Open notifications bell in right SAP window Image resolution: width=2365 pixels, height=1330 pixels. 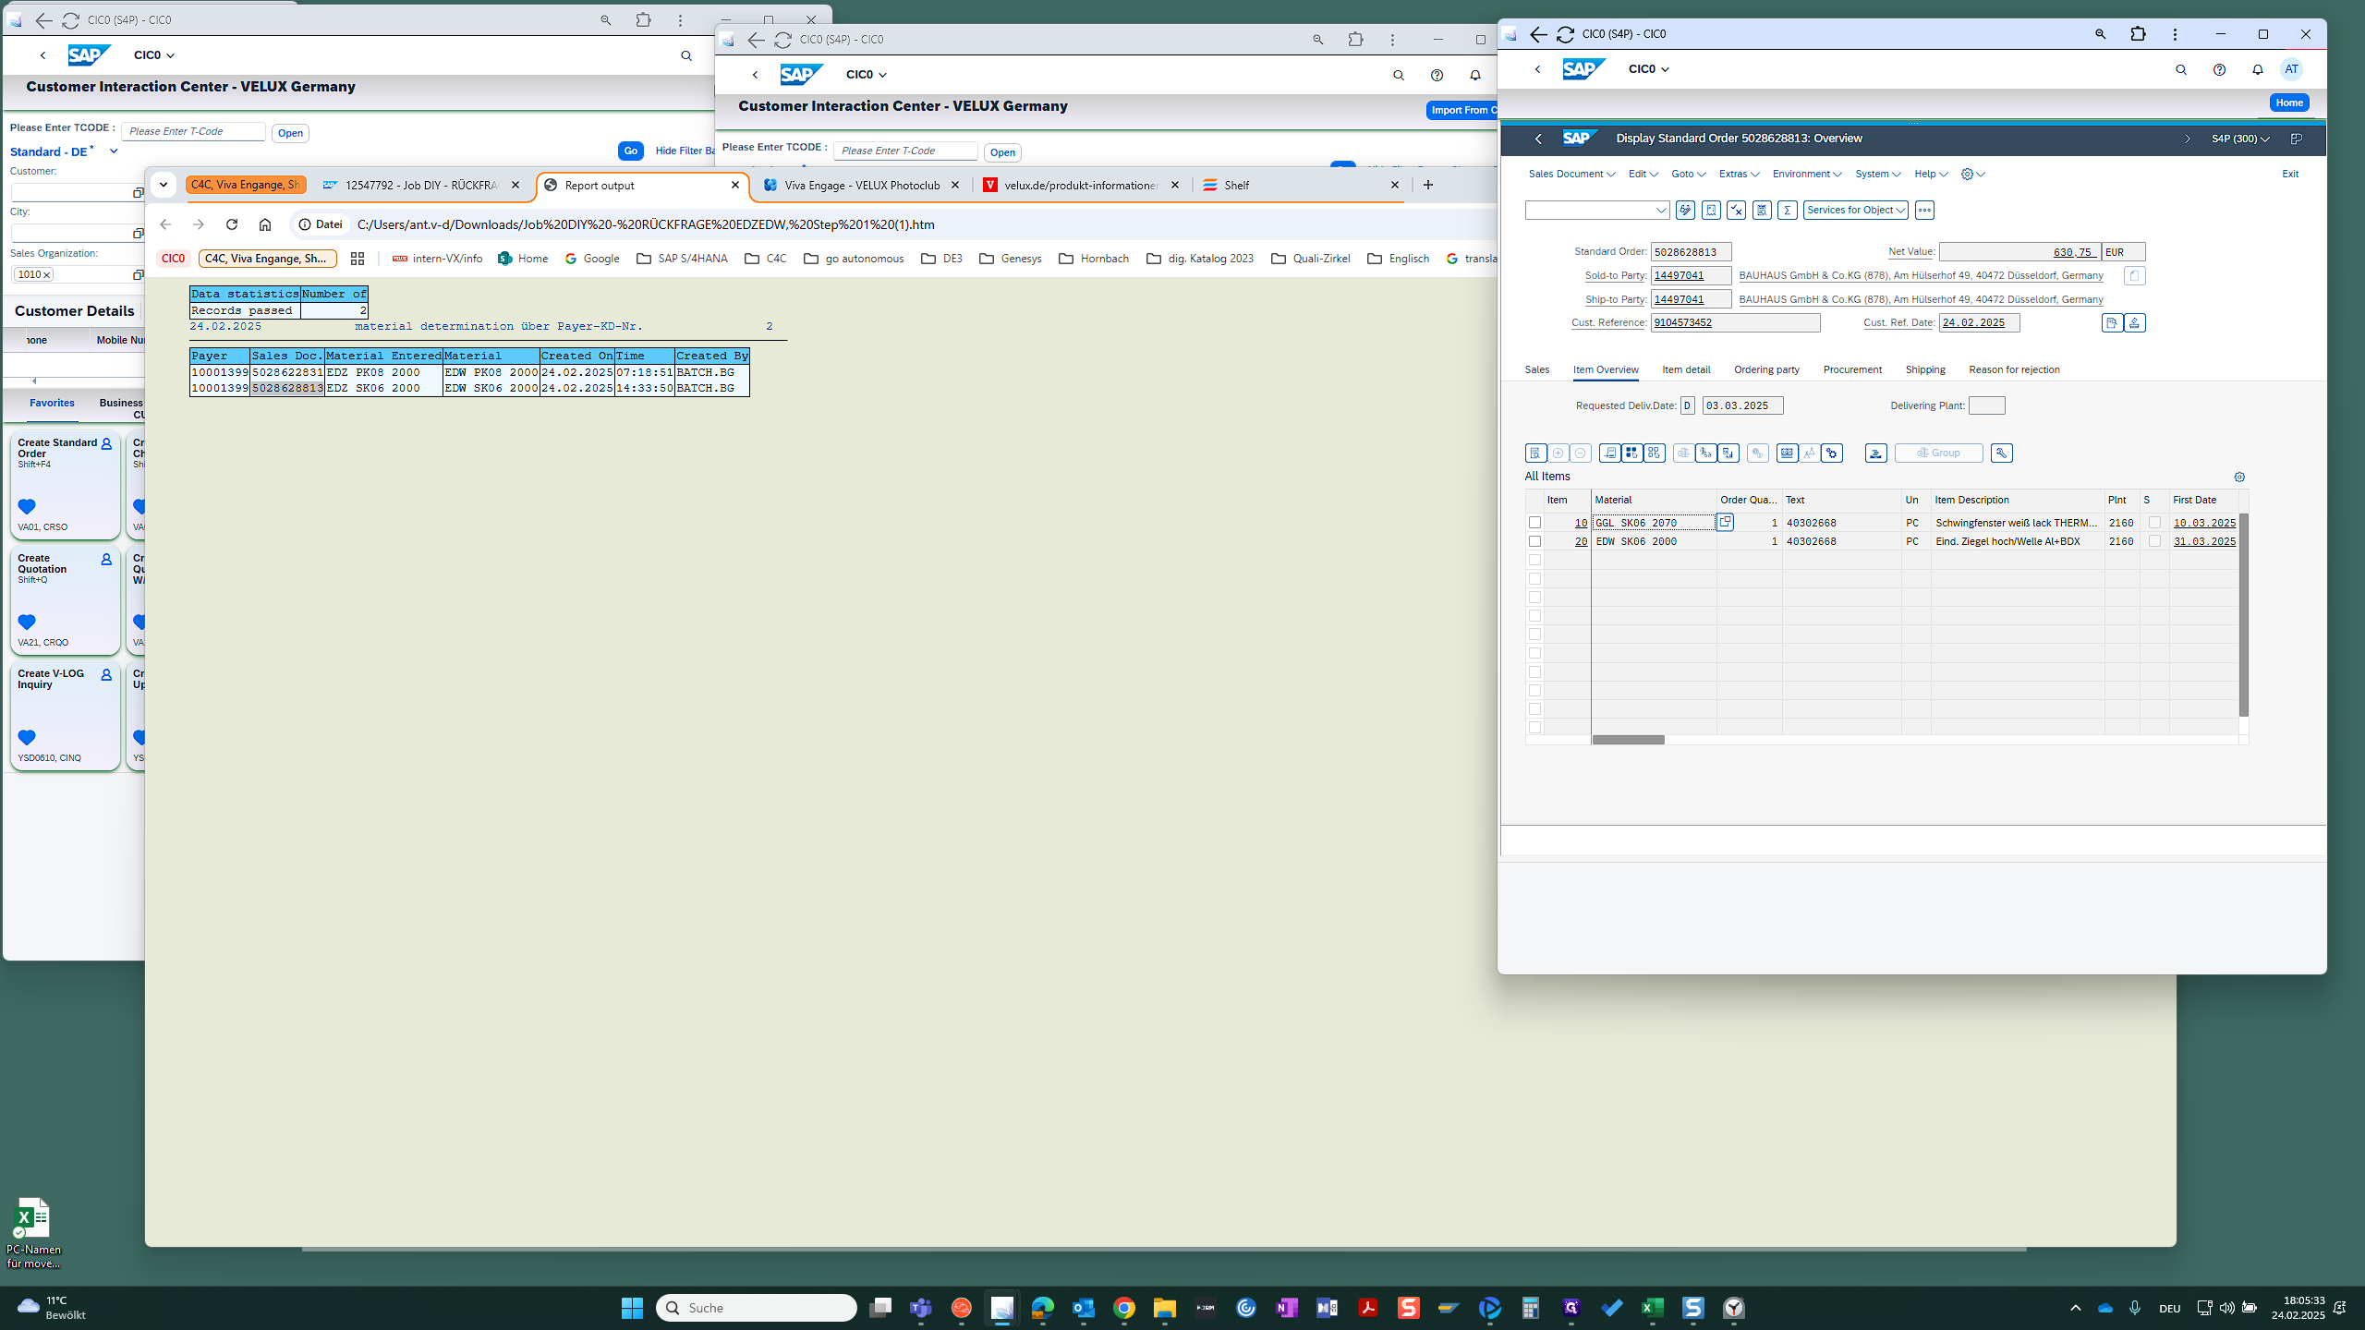point(2257,70)
